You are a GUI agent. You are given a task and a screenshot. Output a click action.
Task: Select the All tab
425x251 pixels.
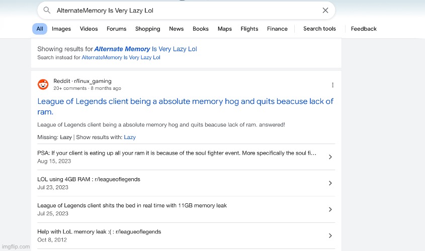pos(40,29)
